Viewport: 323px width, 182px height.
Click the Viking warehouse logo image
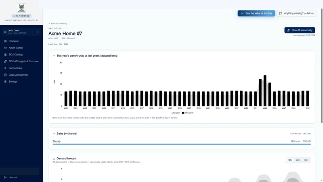tap(21, 8)
